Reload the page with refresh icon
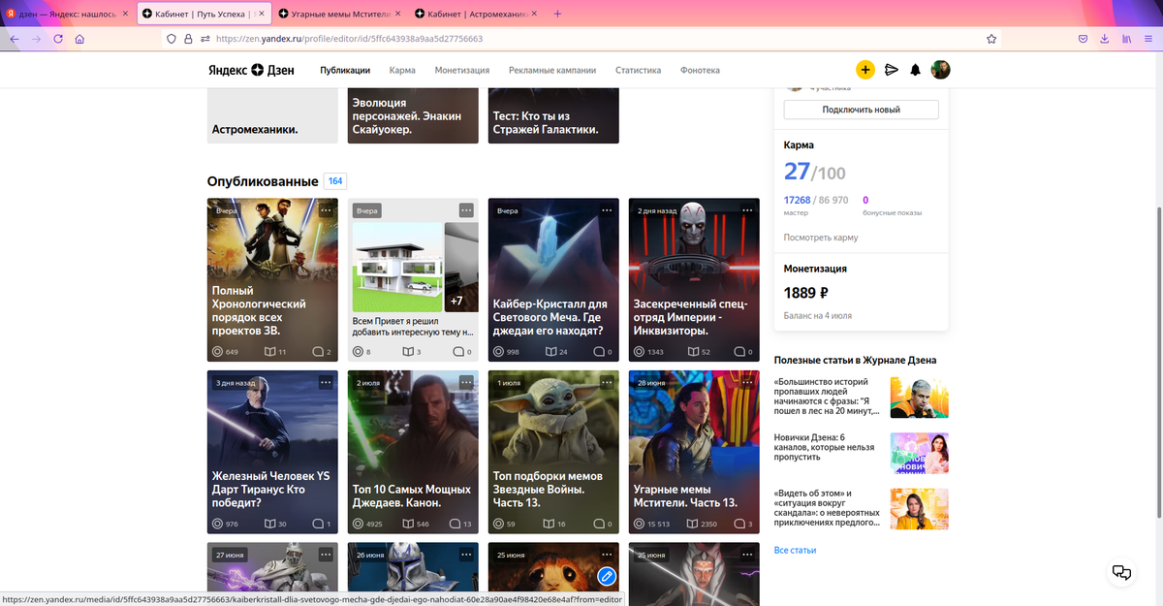The width and height of the screenshot is (1163, 606). tap(58, 39)
